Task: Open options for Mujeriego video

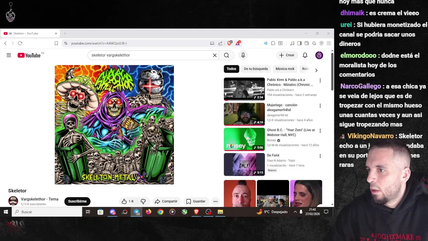Action: pos(320,105)
